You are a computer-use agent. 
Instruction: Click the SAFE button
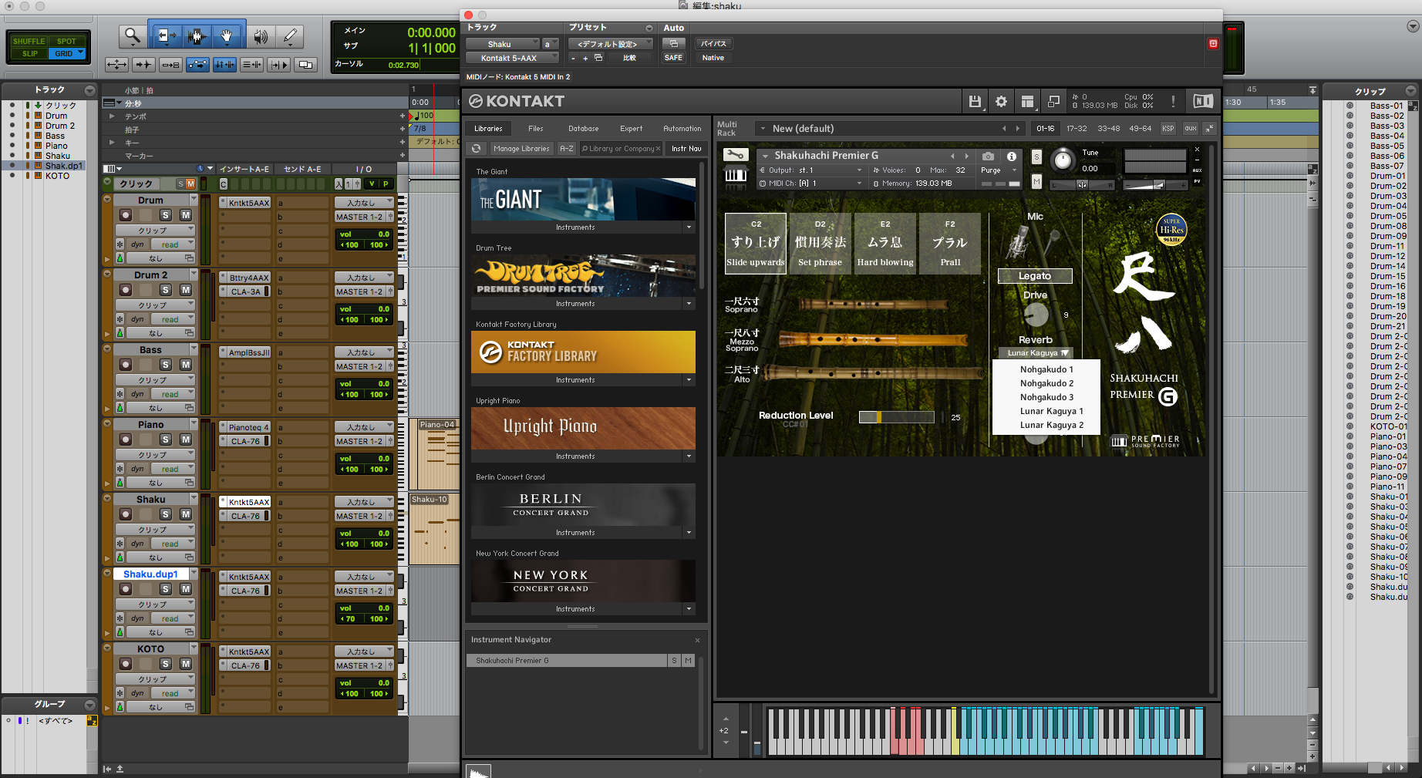coord(673,58)
